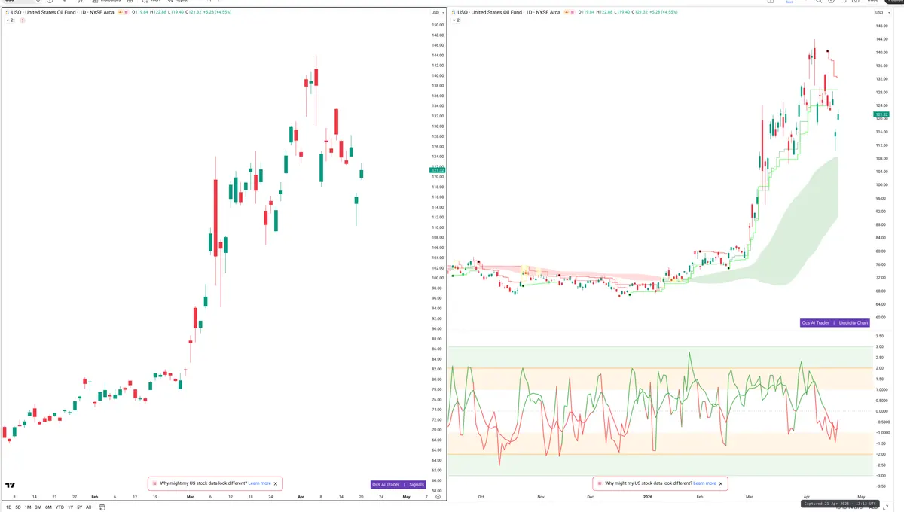This screenshot has height=512, width=904.
Task: Click red alert icon beside left legend toggle
Action: 23,20
